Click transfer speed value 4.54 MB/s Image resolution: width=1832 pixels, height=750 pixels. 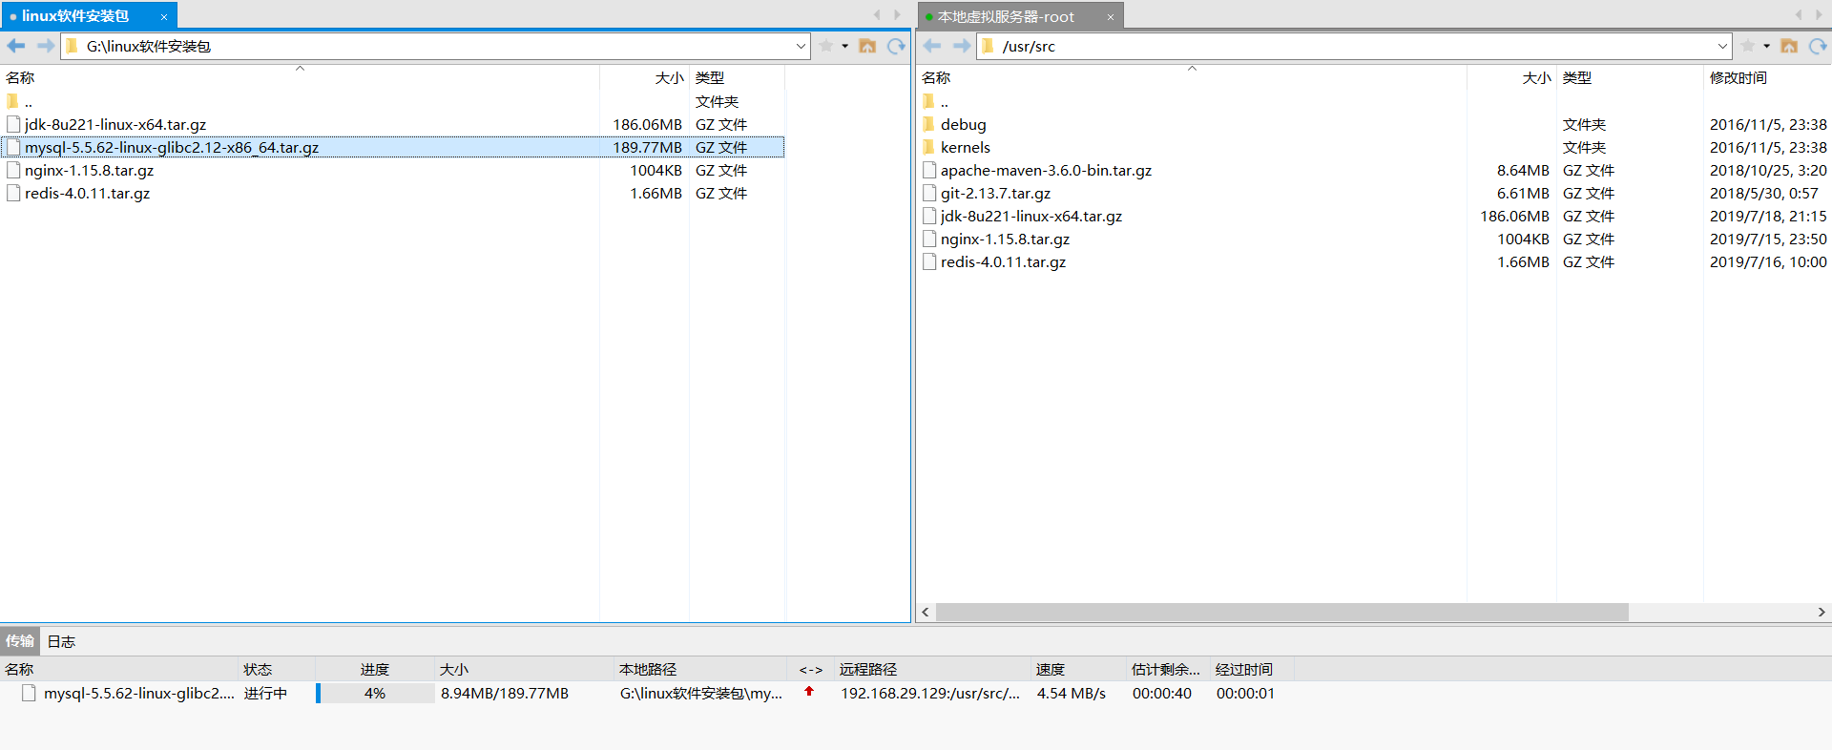point(1071,693)
